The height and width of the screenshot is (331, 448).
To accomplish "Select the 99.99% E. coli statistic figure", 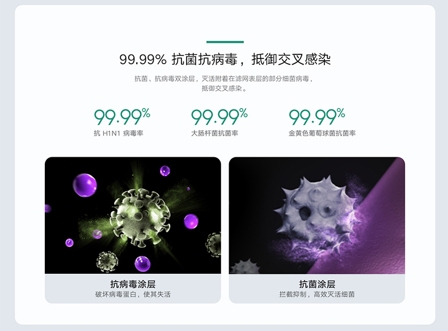I will point(219,116).
